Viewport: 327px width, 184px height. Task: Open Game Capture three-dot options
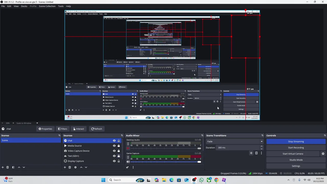tap(128, 157)
